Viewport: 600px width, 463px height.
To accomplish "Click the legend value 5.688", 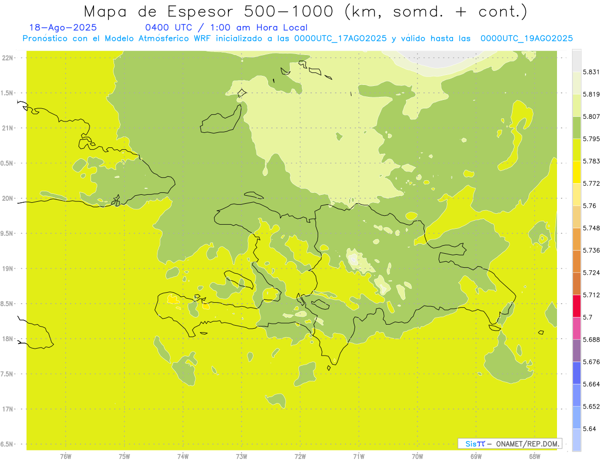I will 591,340.
